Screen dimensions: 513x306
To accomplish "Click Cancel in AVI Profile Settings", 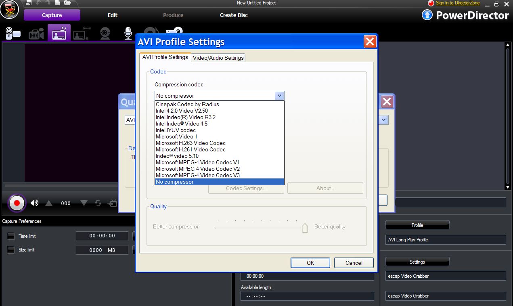I will point(354,263).
